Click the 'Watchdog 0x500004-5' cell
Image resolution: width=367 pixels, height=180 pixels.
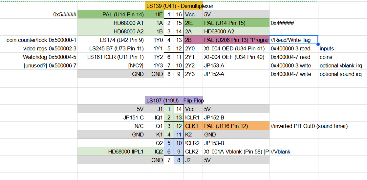(39, 57)
